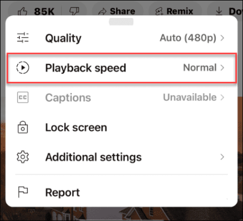
Task: Click the Lock screen padlock icon
Action: click(23, 127)
